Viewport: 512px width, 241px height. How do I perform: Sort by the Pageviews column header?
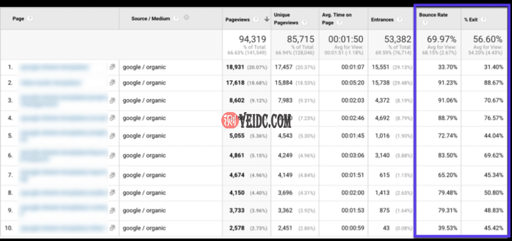pos(238,19)
